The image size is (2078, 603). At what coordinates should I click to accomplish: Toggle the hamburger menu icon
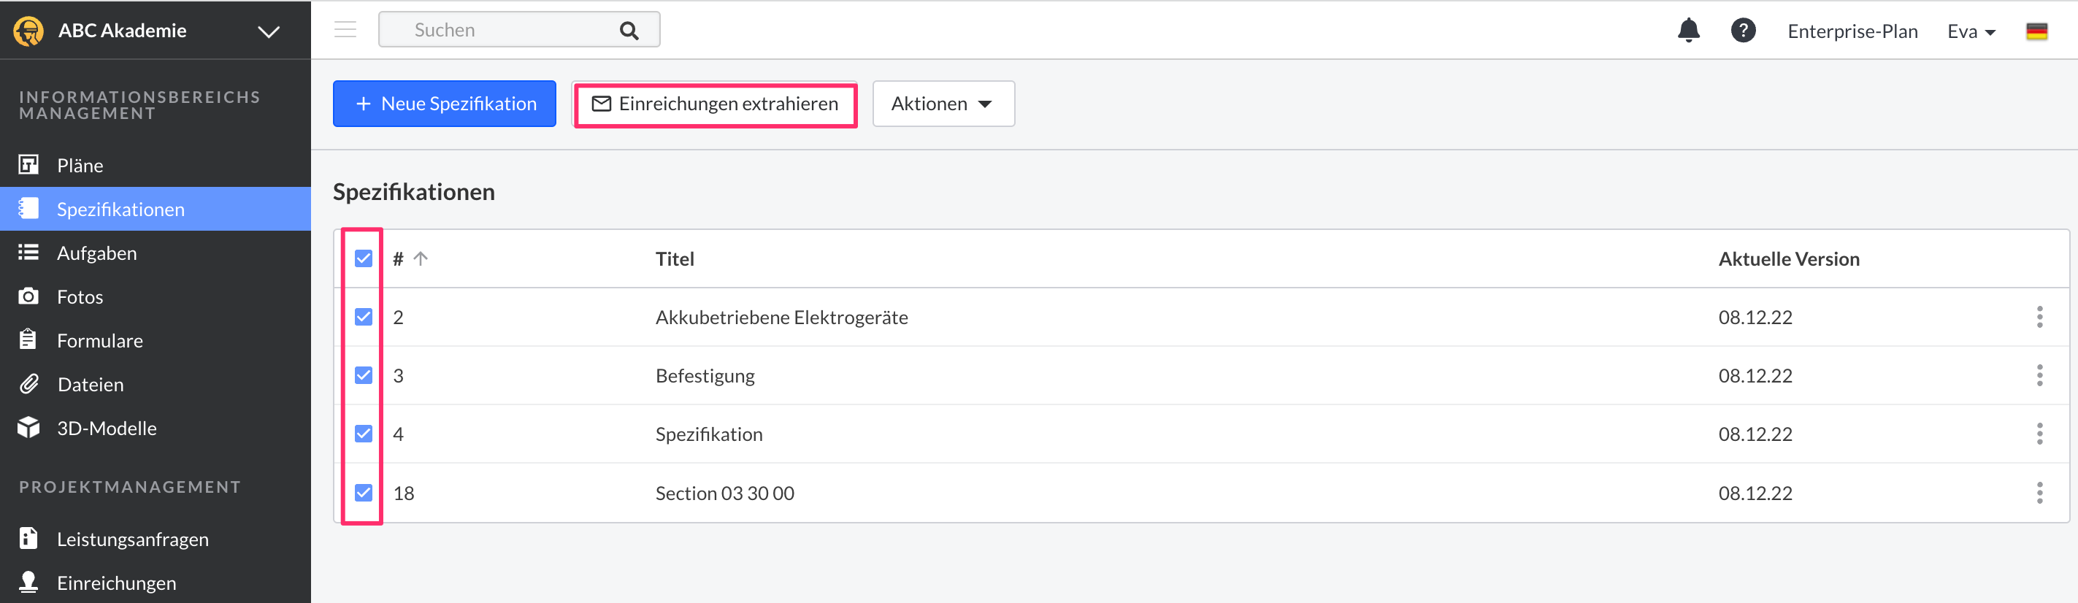[345, 30]
